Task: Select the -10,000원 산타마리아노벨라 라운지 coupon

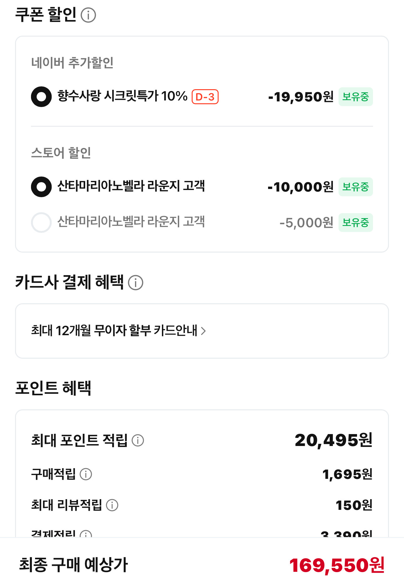Action: [x=41, y=187]
